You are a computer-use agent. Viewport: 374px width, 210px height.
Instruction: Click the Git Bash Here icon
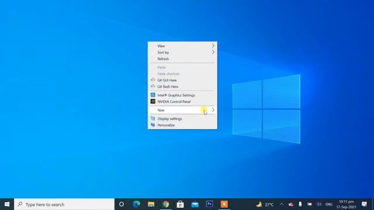(x=153, y=86)
